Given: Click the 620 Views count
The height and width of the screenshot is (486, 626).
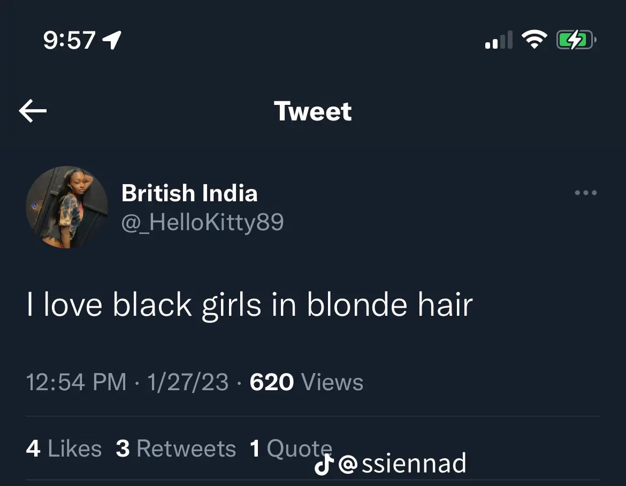Looking at the screenshot, I should pyautogui.click(x=307, y=382).
